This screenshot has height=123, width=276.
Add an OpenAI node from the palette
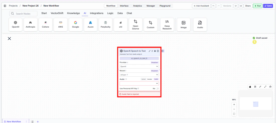click(x=16, y=25)
